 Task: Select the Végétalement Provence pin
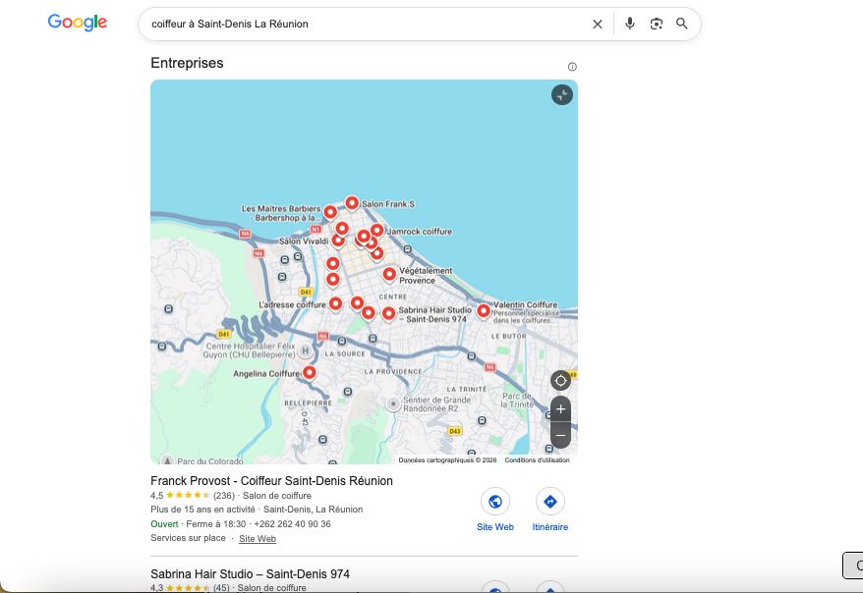tap(389, 274)
